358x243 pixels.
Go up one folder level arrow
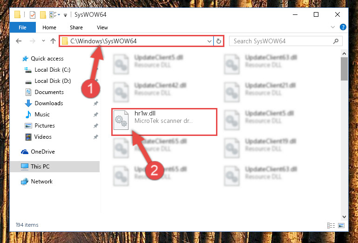[x=53, y=41]
